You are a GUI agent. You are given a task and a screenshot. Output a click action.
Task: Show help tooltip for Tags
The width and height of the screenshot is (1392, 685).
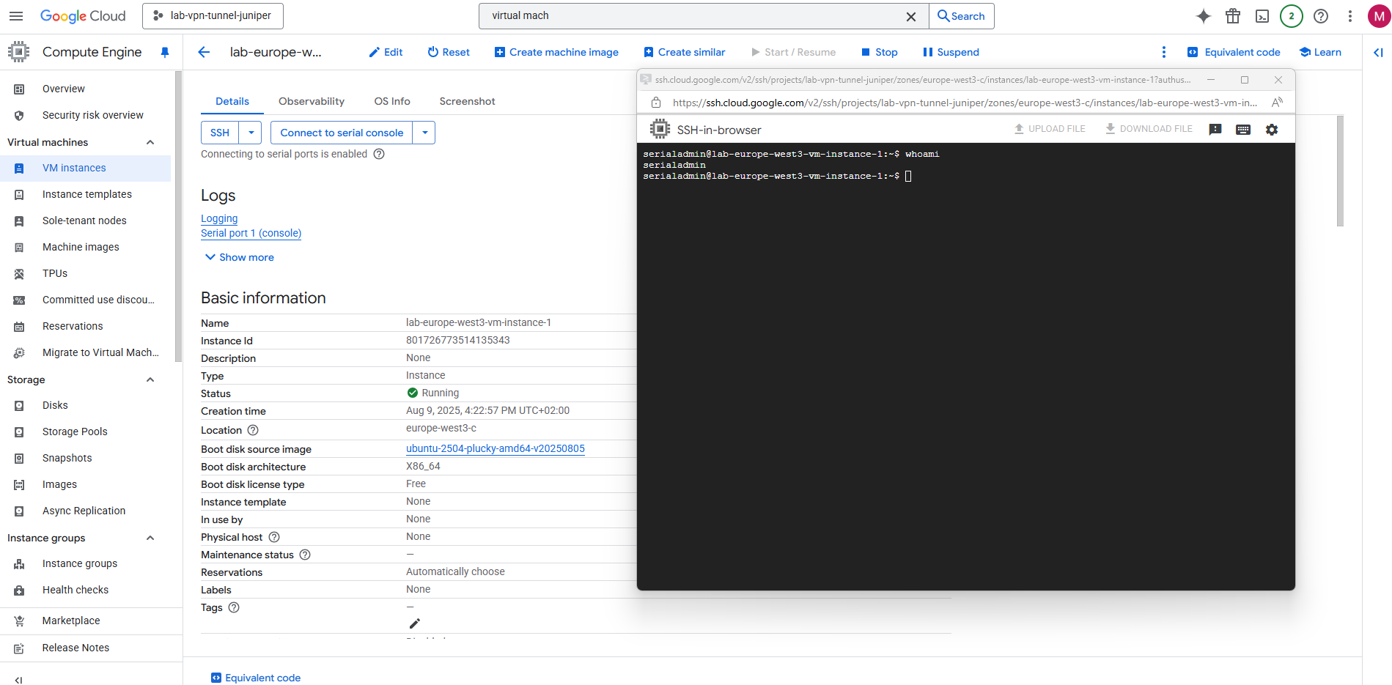tap(234, 607)
